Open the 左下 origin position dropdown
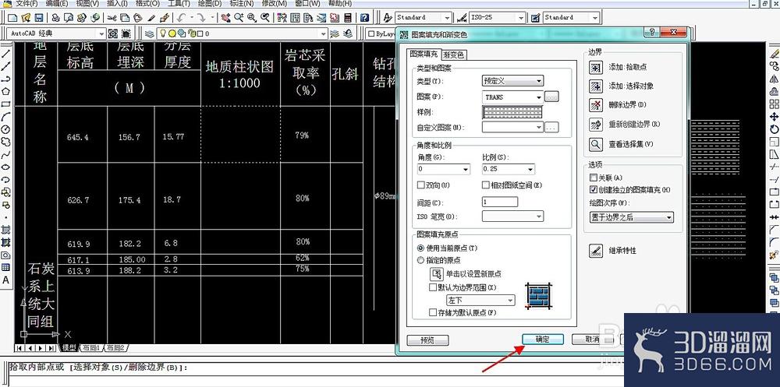 (480, 301)
